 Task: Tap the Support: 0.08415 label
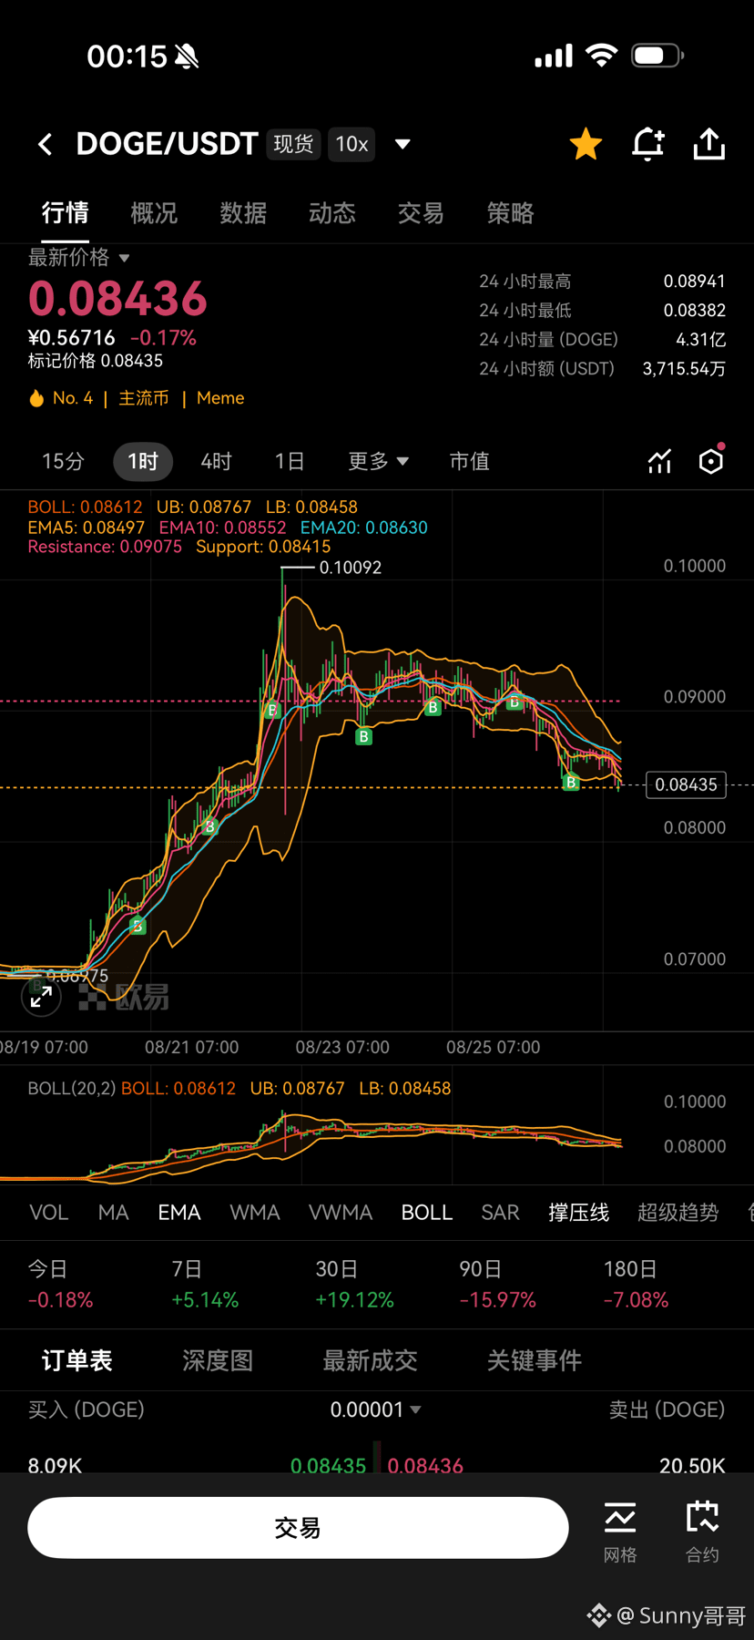(x=263, y=547)
